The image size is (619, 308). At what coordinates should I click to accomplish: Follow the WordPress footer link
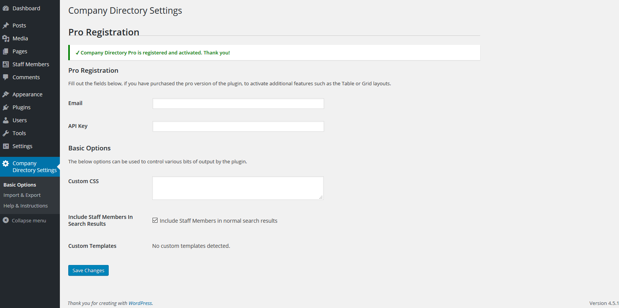click(x=140, y=303)
